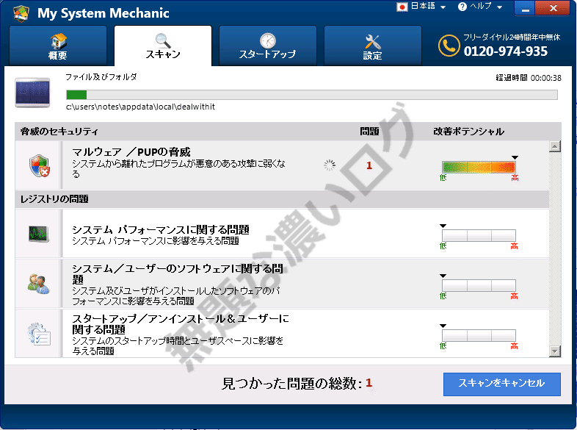
Task: Click the scroll up arrow
Action: point(555,146)
